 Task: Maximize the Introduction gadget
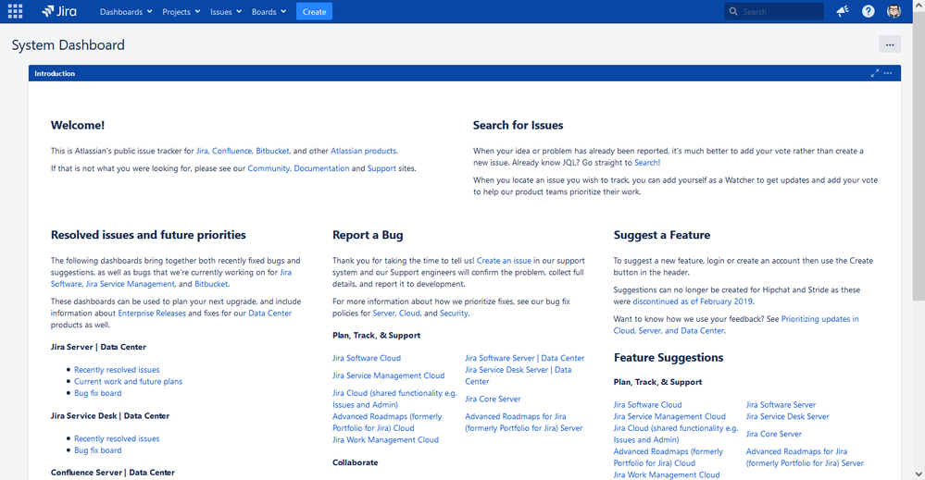(875, 73)
